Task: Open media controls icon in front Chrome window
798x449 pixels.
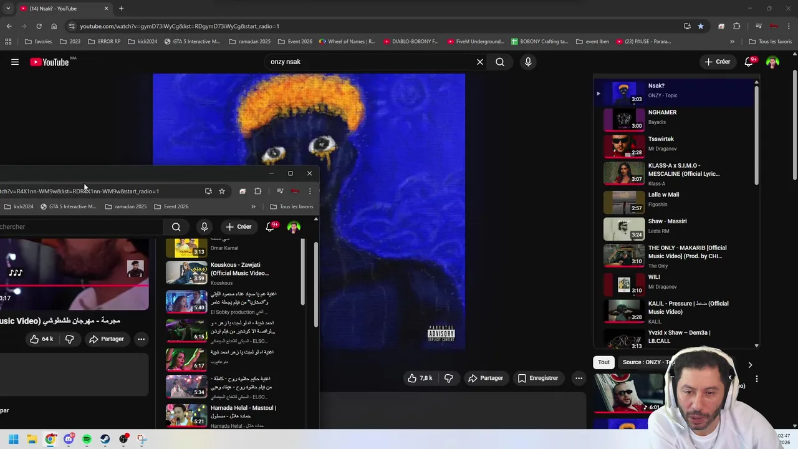Action: (x=280, y=191)
